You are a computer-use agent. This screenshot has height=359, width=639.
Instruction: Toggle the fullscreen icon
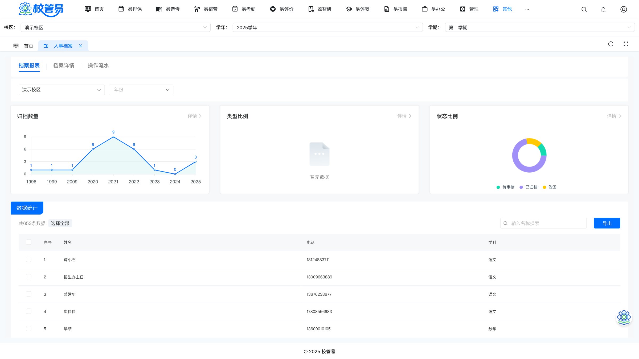626,44
